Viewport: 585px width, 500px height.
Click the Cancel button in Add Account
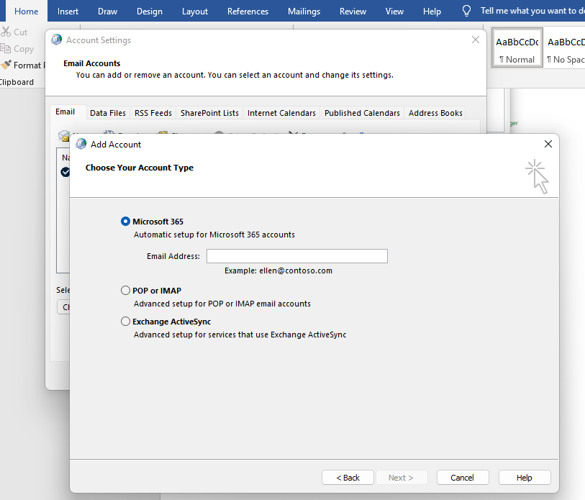pos(462,478)
